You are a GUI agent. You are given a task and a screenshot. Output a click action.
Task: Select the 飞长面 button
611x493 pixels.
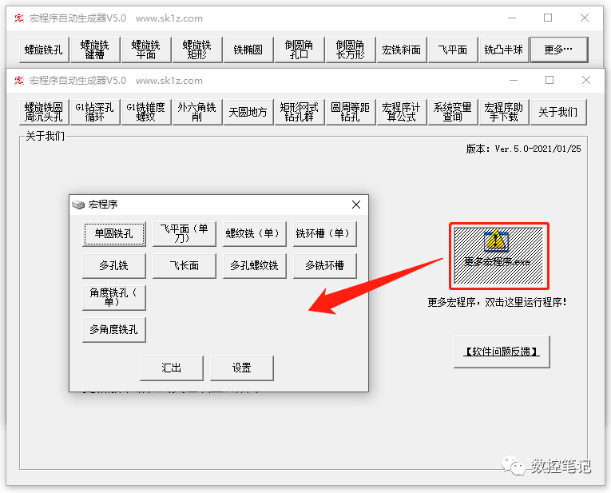coord(184,266)
